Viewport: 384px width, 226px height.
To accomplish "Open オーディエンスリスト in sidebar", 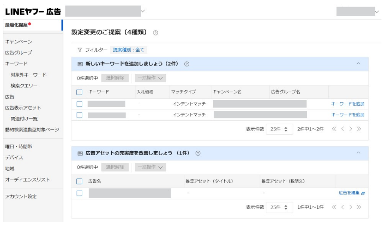I will click(x=28, y=180).
